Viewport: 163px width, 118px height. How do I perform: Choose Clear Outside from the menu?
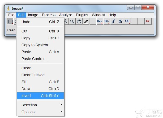[x=40, y=75]
